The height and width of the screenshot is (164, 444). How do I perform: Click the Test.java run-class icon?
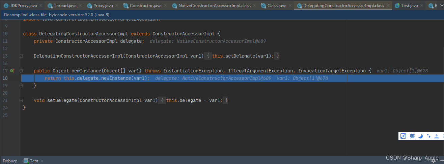(397, 6)
